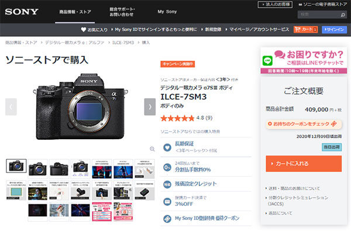Open the お困りですか chat banner
Screen dimensions: 351x234
304,60
